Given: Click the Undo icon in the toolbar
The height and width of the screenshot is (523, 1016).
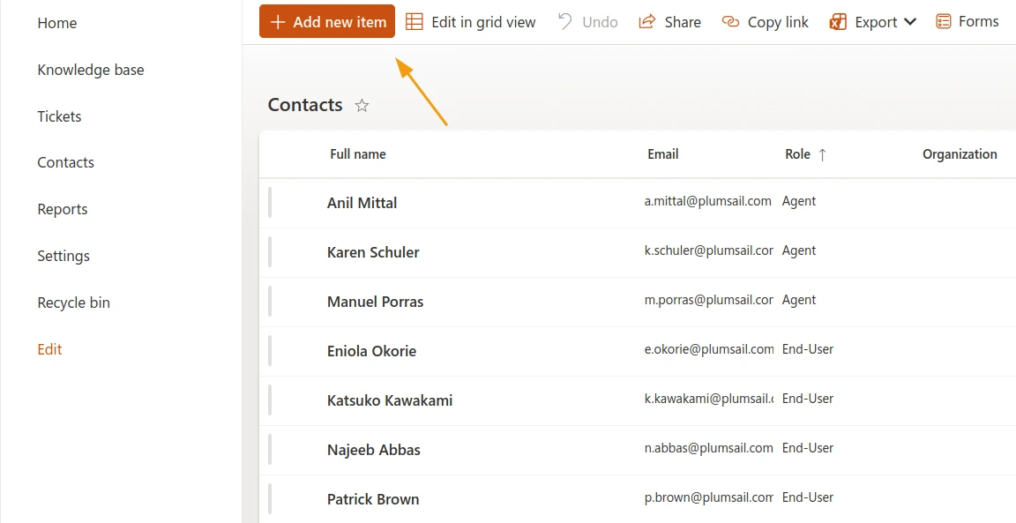Looking at the screenshot, I should (x=563, y=21).
